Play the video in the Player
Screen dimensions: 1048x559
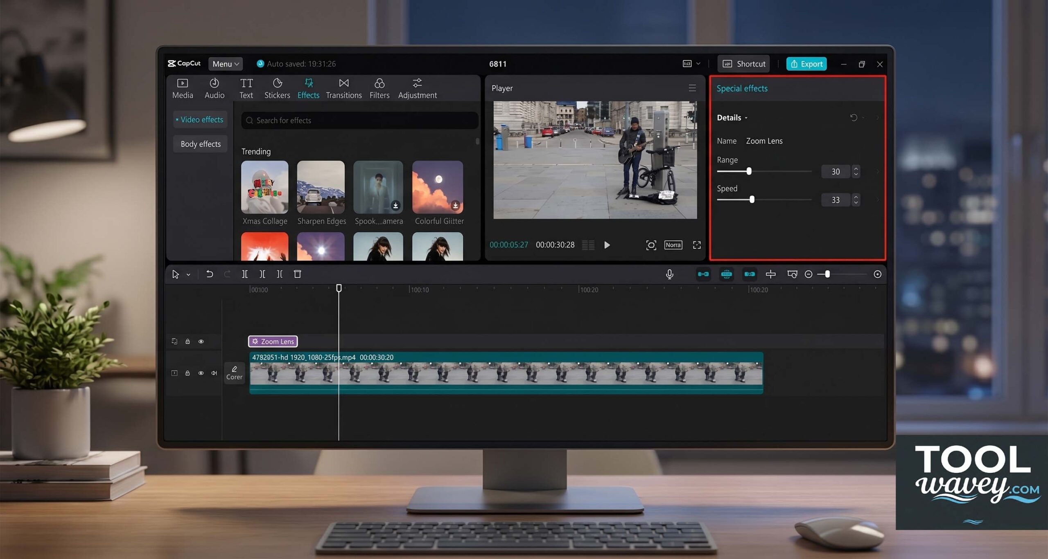(607, 245)
